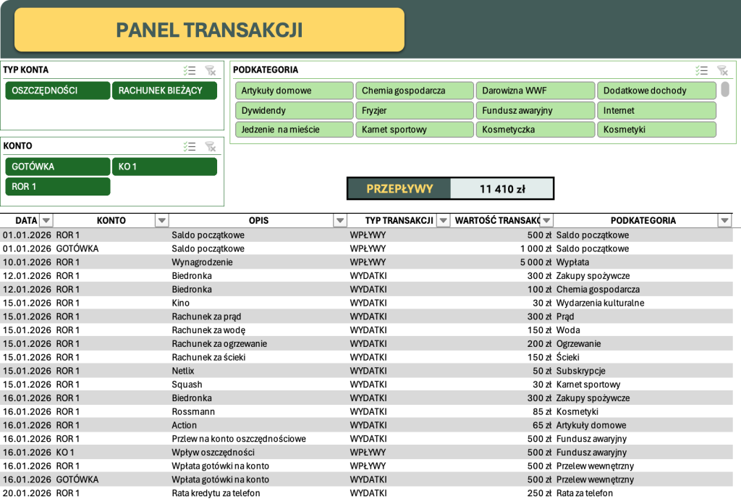Image resolution: width=741 pixels, height=499 pixels.
Task: Select the Rossmann description cell
Action: (x=258, y=411)
